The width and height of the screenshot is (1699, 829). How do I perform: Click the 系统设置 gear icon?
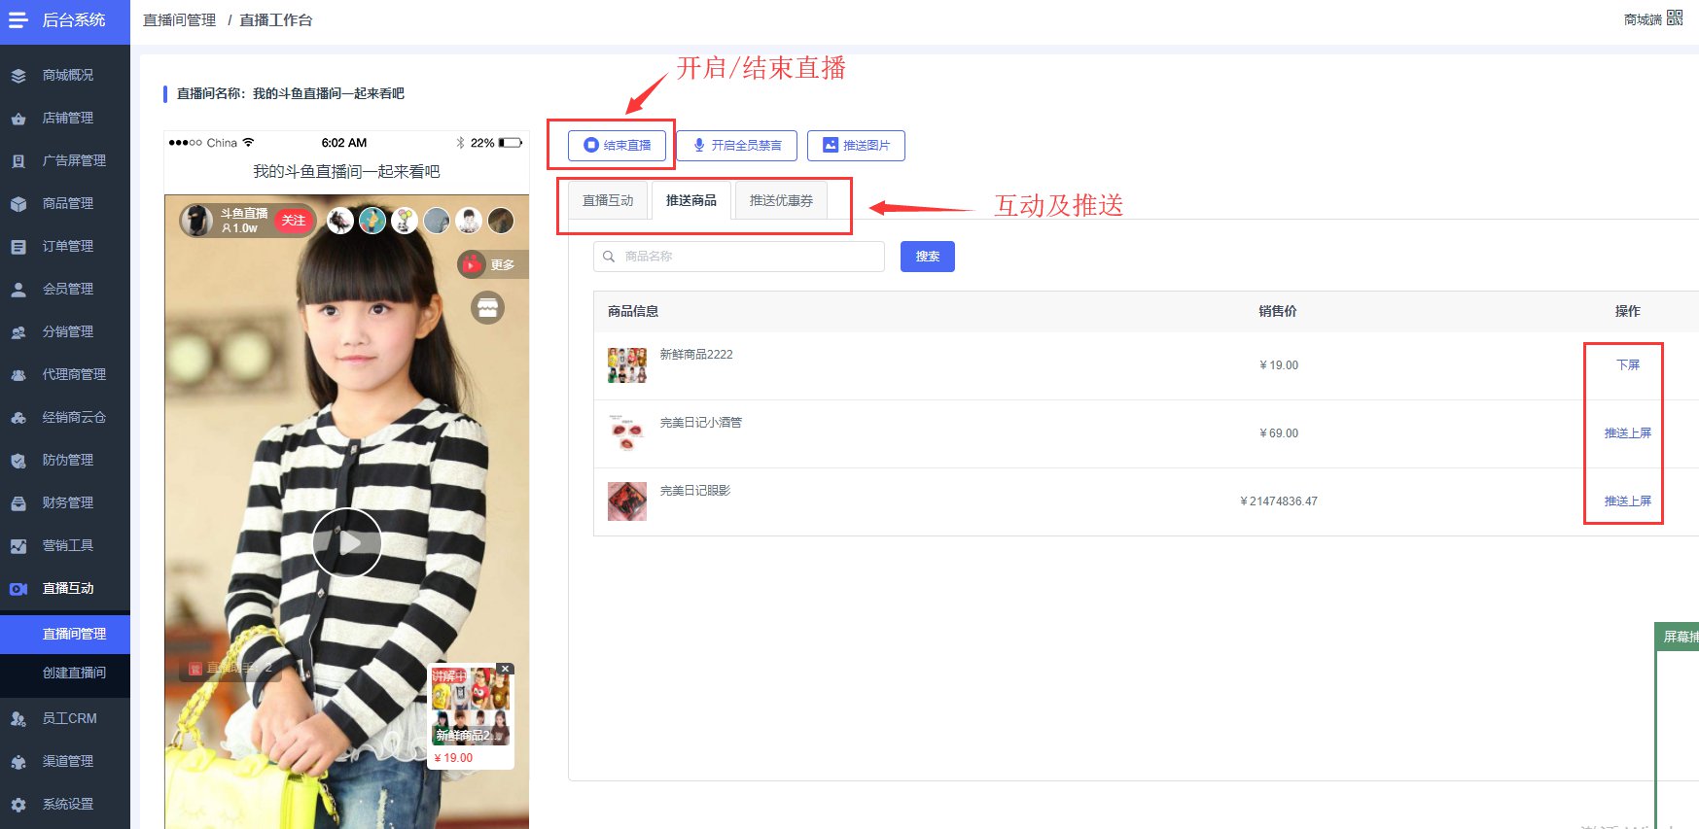(18, 804)
